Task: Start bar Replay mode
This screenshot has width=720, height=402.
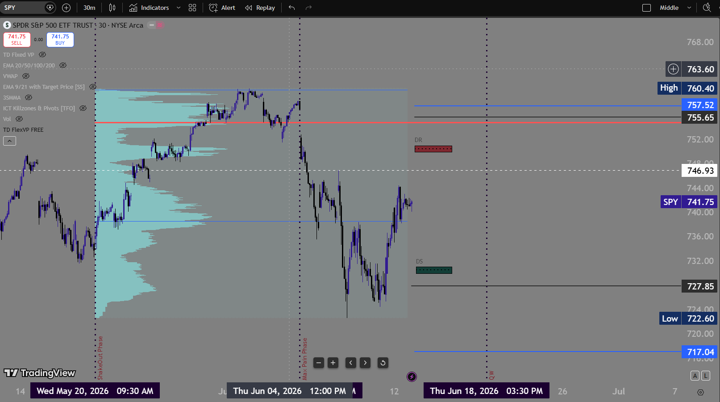Action: [260, 8]
